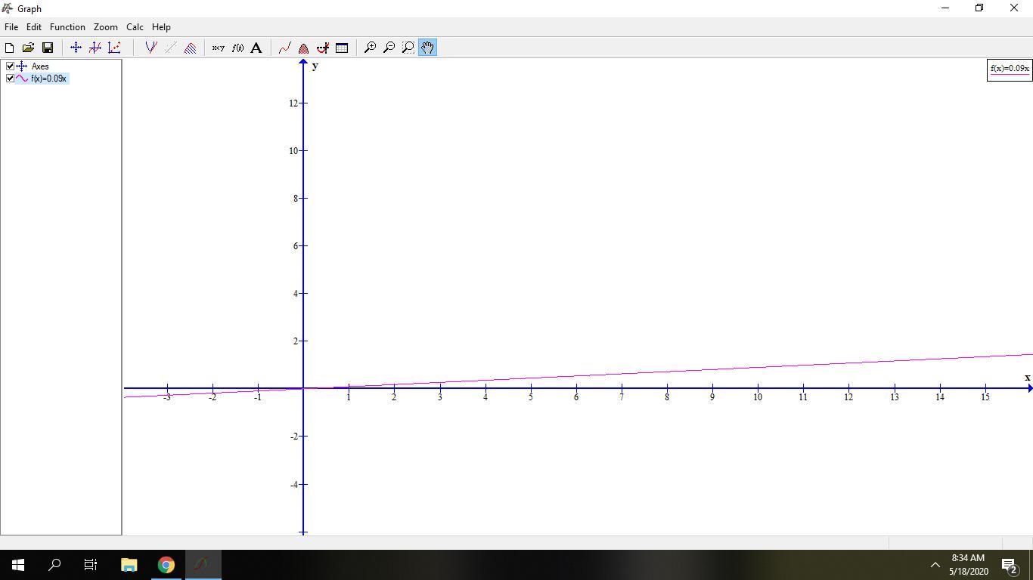Click the Graph app taskbar button

(x=203, y=565)
